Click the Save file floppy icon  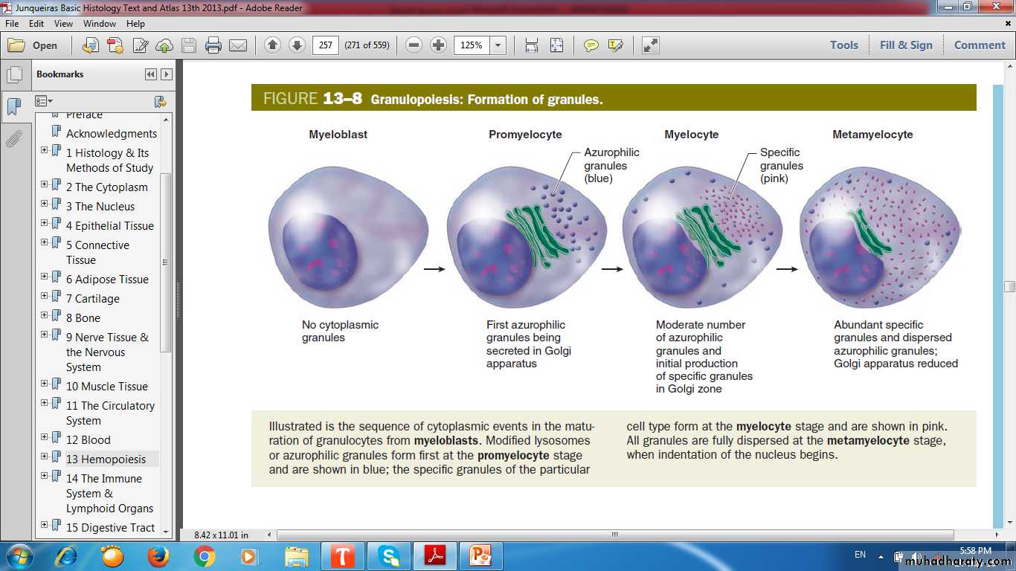189,45
